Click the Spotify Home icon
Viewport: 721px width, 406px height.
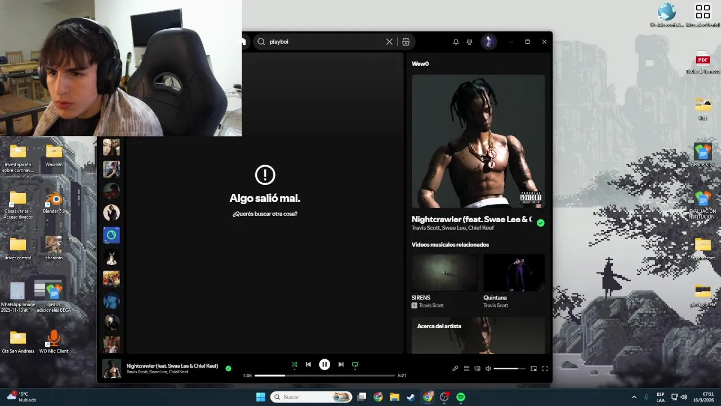[244, 42]
